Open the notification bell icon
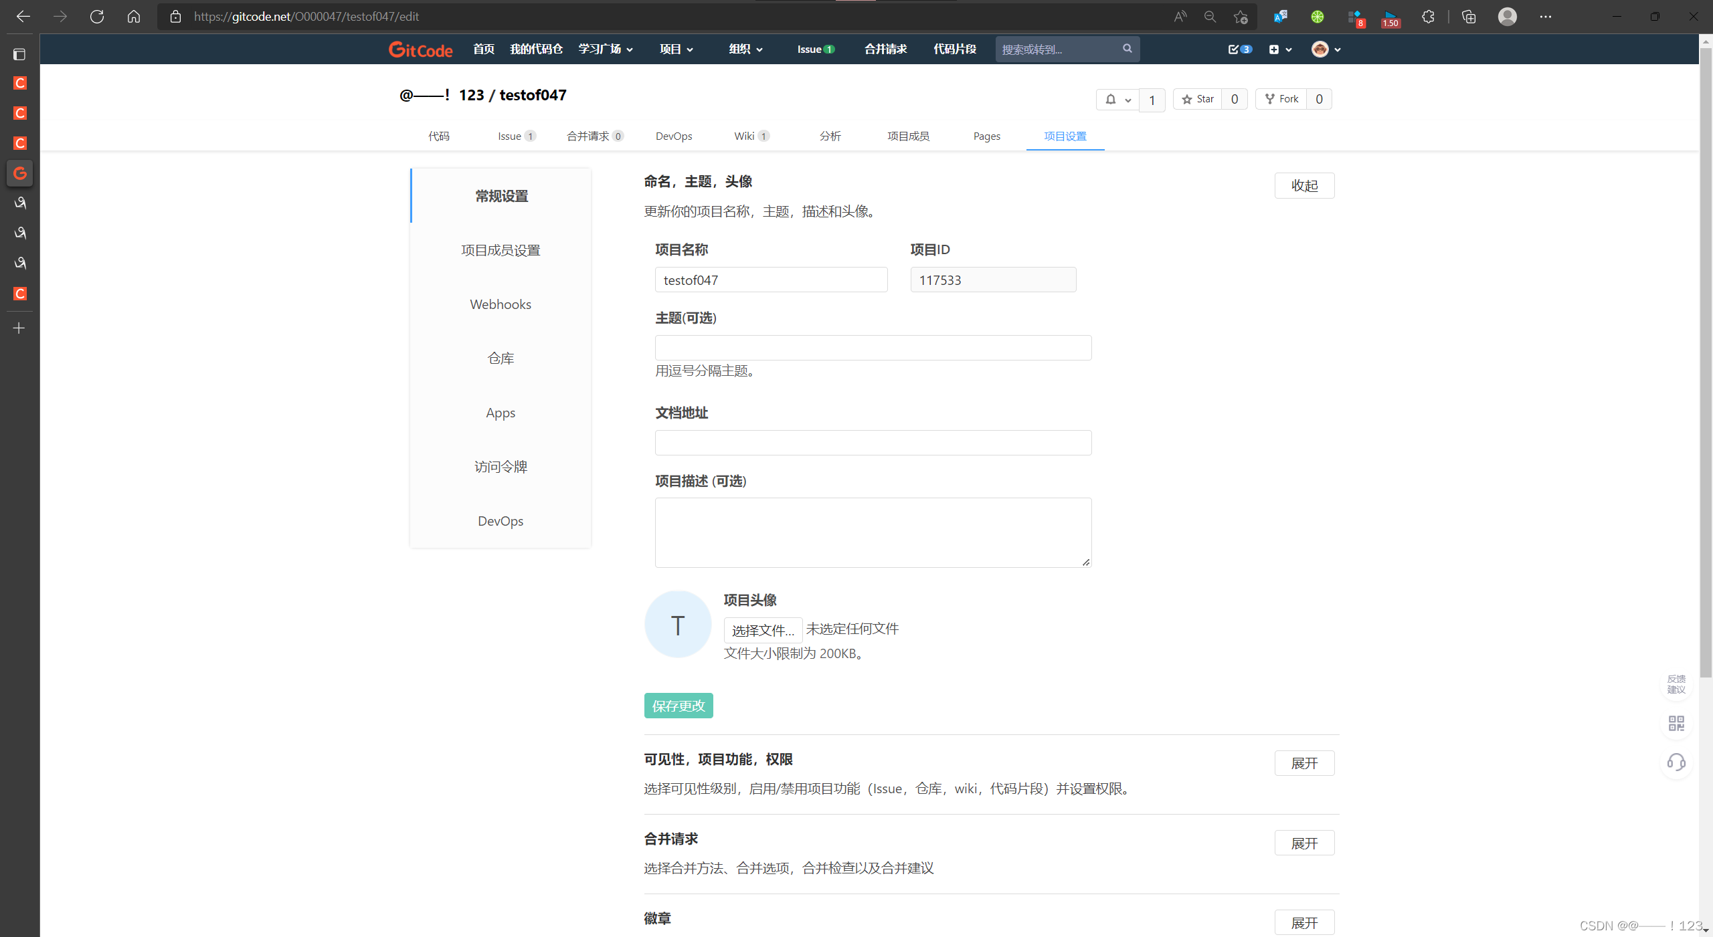Screen dimensions: 1713x937 tap(1111, 99)
